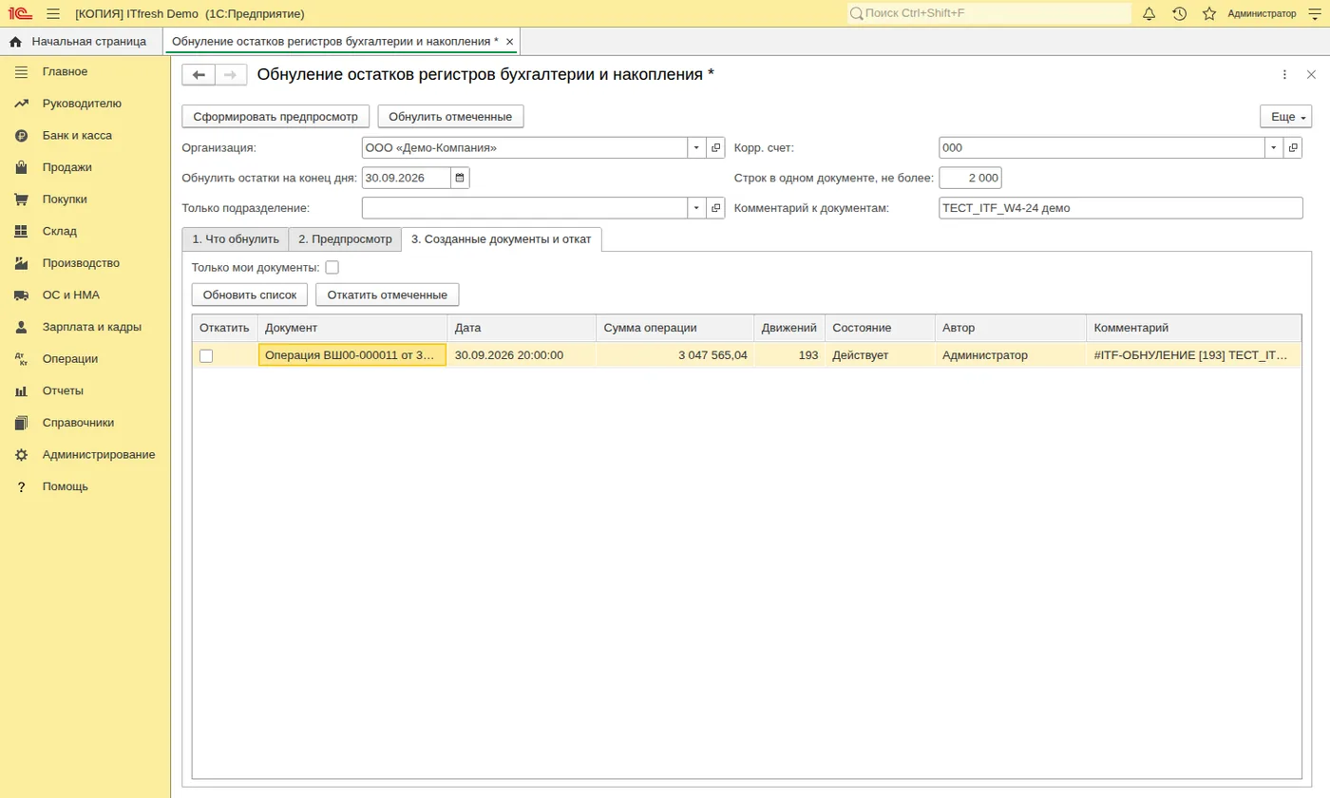Click the back arrow navigation button
The image size is (1330, 798).
(199, 75)
